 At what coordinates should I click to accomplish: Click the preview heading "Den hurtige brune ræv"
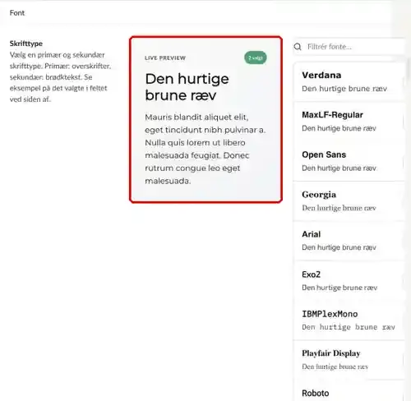pos(187,87)
